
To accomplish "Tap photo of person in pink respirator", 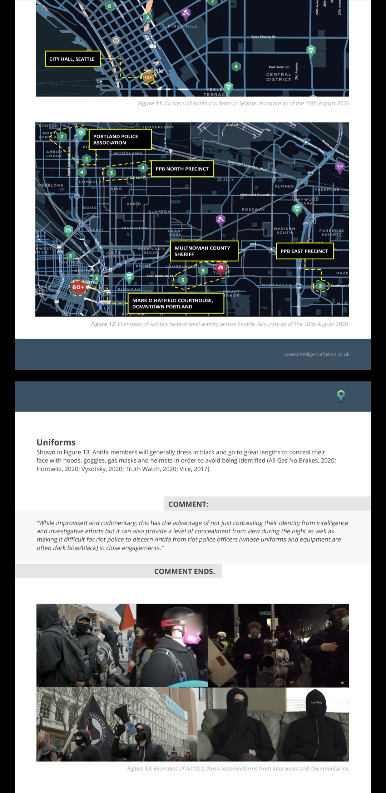I will click(172, 645).
